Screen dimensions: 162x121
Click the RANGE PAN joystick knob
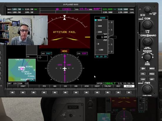click(x=147, y=57)
